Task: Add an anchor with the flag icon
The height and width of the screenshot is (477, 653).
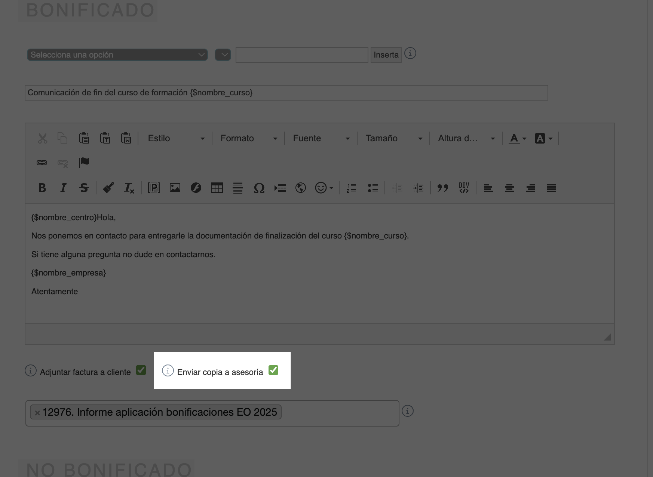Action: tap(84, 163)
